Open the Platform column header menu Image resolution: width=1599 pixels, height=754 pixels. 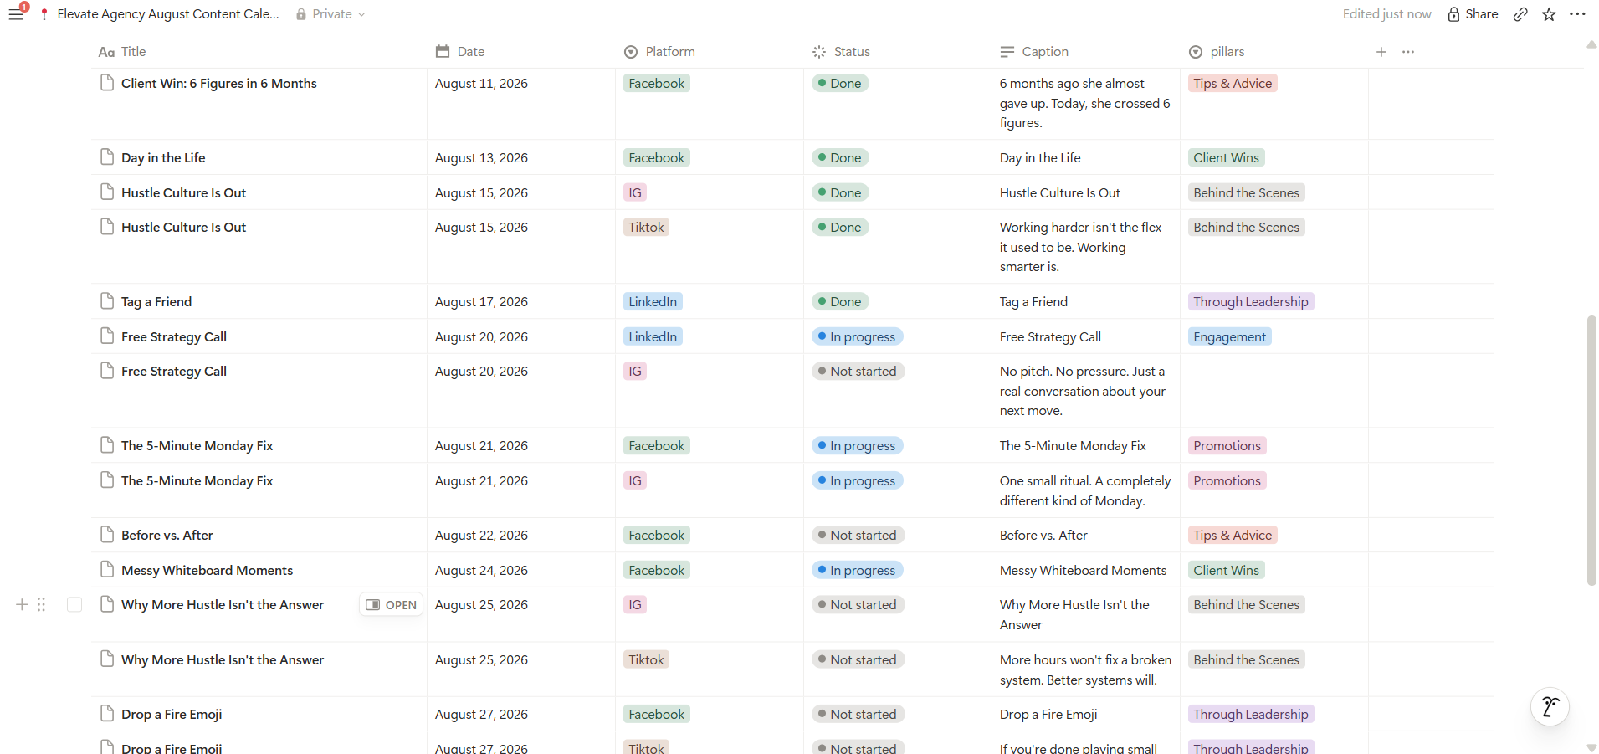point(660,52)
